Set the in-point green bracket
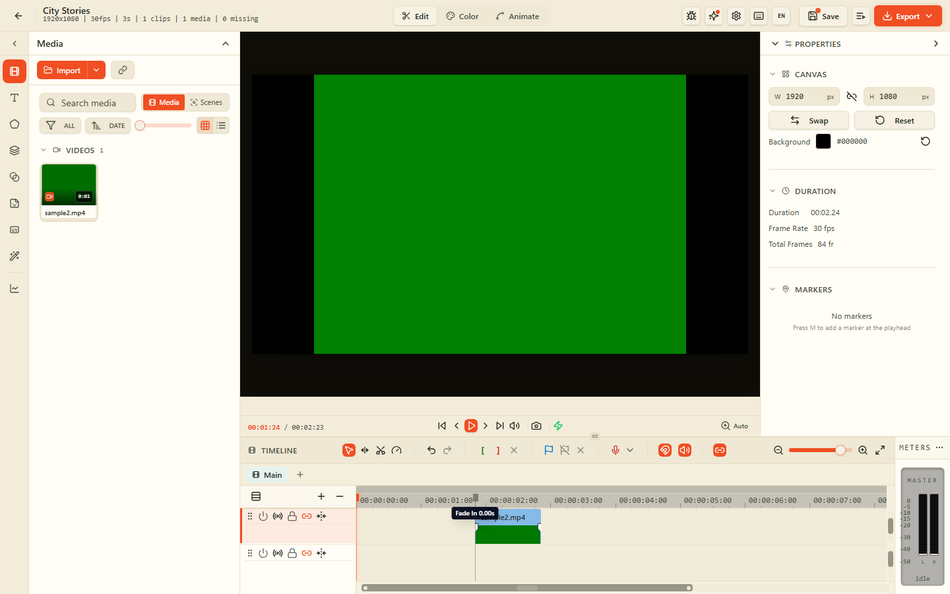This screenshot has height=594, width=950. click(482, 450)
